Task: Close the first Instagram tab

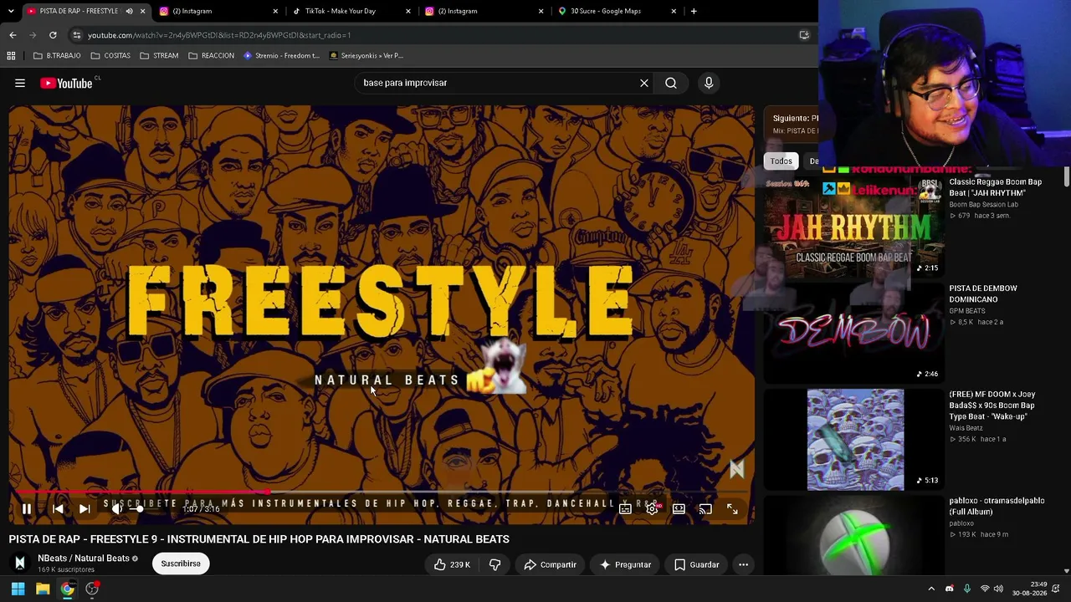Action: tap(275, 11)
